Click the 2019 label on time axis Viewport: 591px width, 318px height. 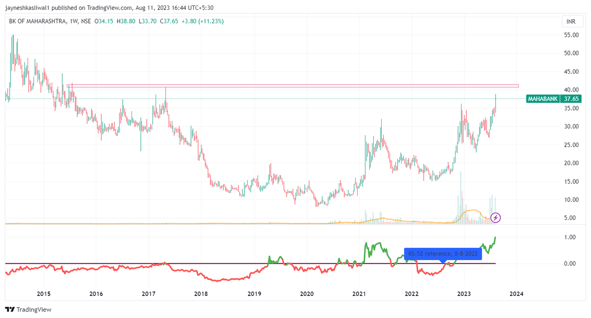pyautogui.click(x=254, y=294)
